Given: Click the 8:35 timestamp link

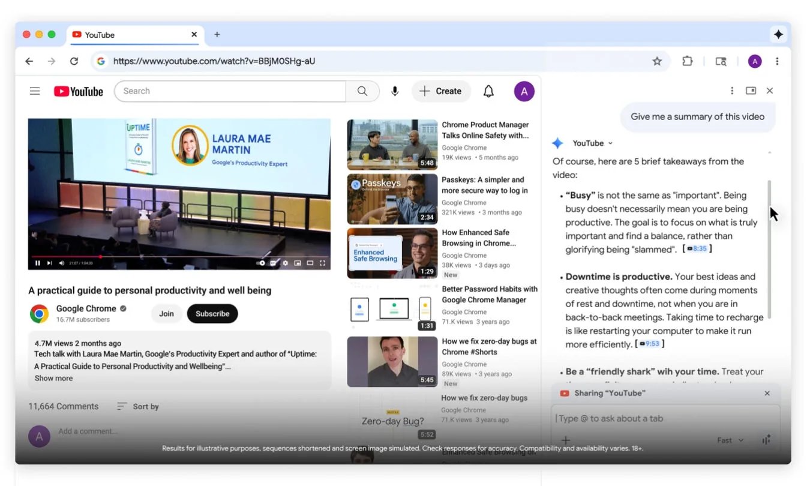Looking at the screenshot, I should tap(697, 249).
